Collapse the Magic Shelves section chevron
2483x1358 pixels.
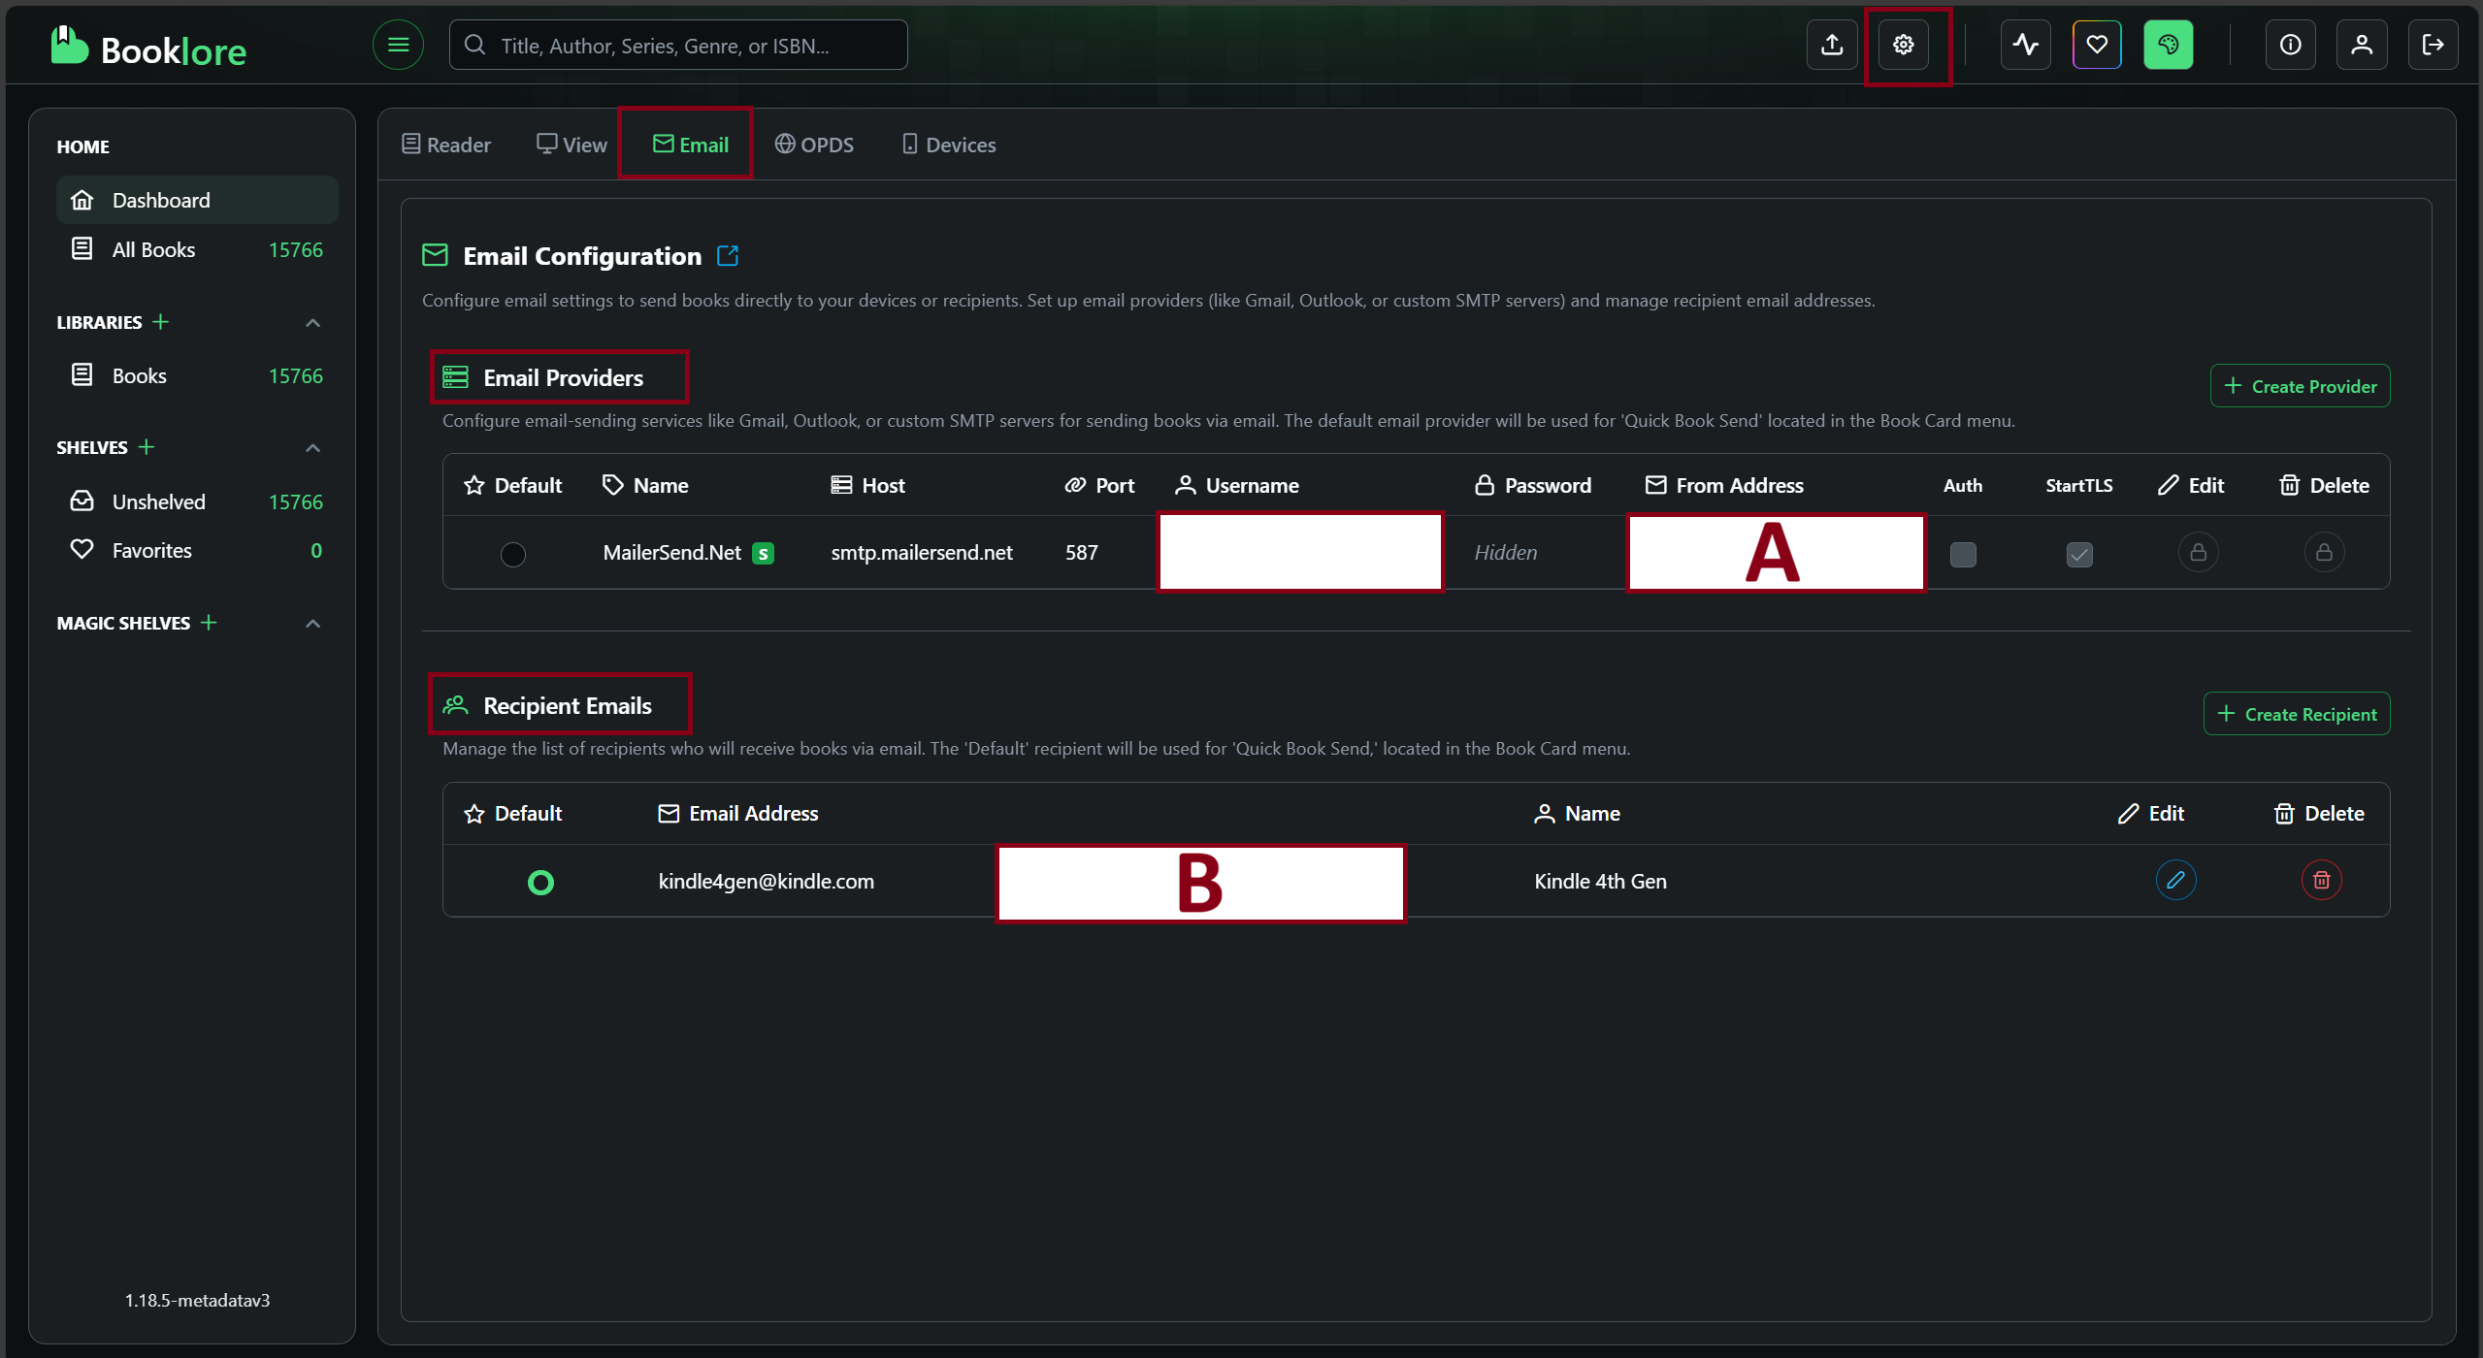point(312,624)
